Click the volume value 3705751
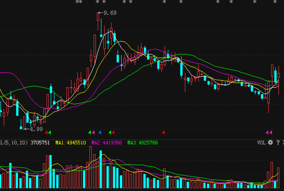The height and width of the screenshot is (191, 284). click(40, 143)
